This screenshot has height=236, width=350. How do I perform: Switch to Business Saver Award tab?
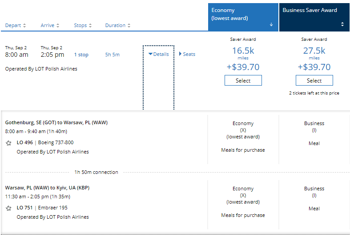310,10
